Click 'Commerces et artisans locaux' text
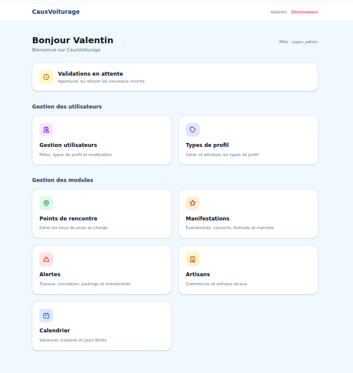The height and width of the screenshot is (373, 353). point(216,284)
